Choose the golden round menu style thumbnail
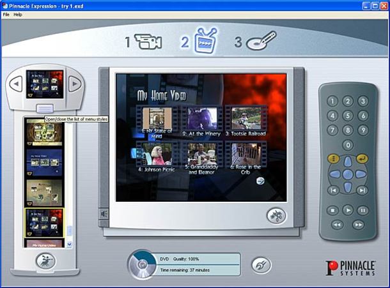Viewport: 390px width, 288px height. coord(45,133)
